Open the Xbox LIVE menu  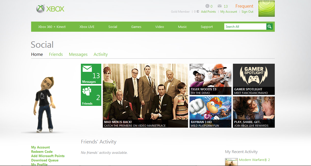pyautogui.click(x=87, y=27)
